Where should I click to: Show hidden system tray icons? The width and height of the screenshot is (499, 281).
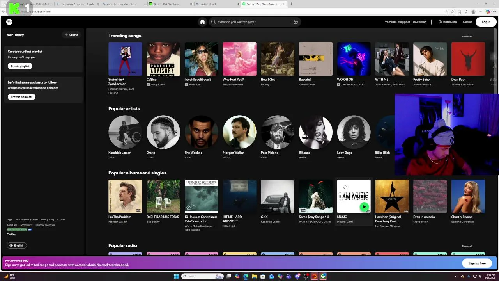(456, 276)
